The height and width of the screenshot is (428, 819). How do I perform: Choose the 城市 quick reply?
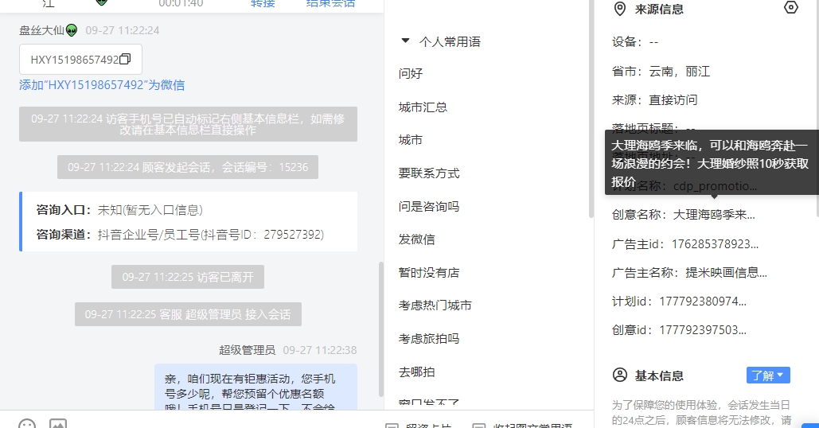pos(411,140)
